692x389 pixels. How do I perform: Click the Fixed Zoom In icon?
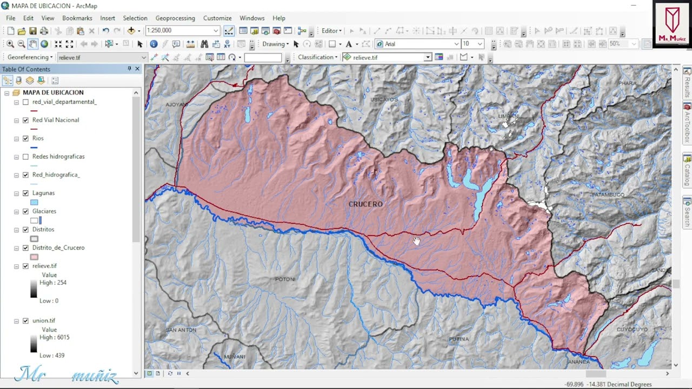pyautogui.click(x=58, y=44)
